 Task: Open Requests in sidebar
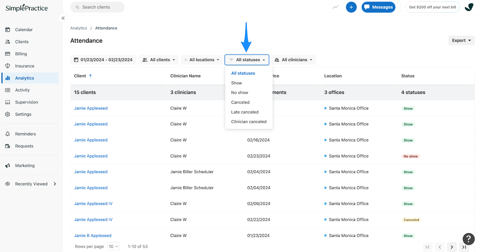[x=24, y=146]
